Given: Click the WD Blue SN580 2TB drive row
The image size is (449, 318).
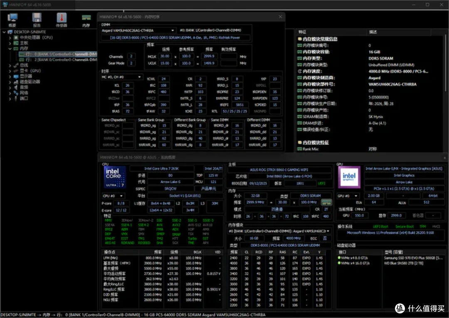Looking at the screenshot, I should 390,263.
